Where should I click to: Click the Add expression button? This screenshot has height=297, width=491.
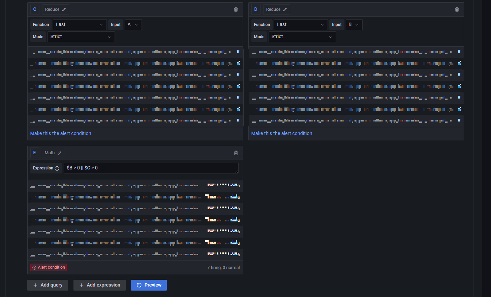[x=99, y=285]
